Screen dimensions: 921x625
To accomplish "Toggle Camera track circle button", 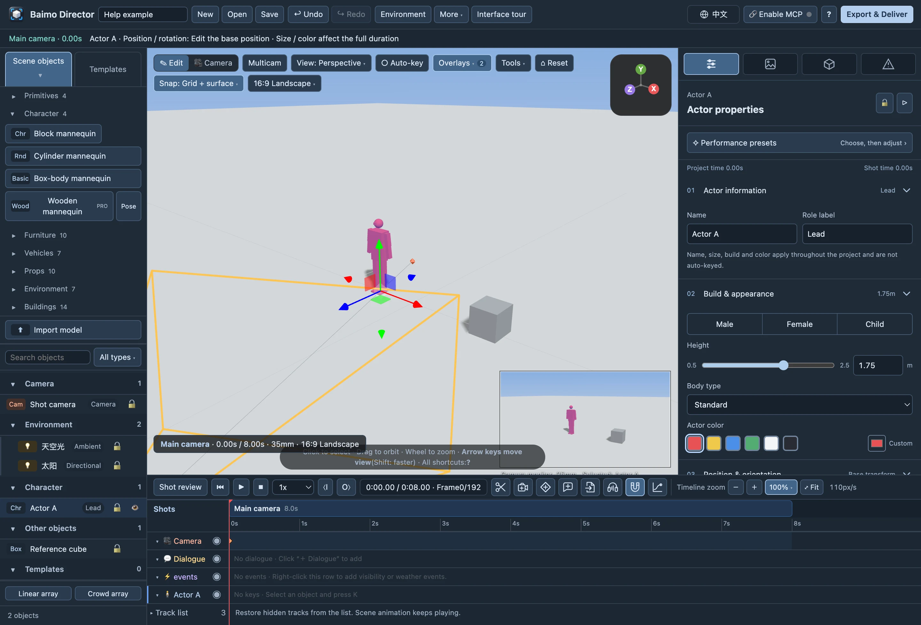I will click(x=217, y=541).
